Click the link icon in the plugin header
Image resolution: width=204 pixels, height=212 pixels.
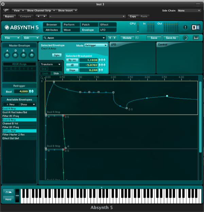click(6, 11)
